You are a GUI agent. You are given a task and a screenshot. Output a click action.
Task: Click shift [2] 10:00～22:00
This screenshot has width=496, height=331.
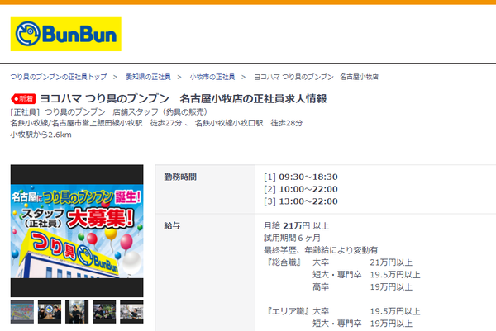pos(301,189)
